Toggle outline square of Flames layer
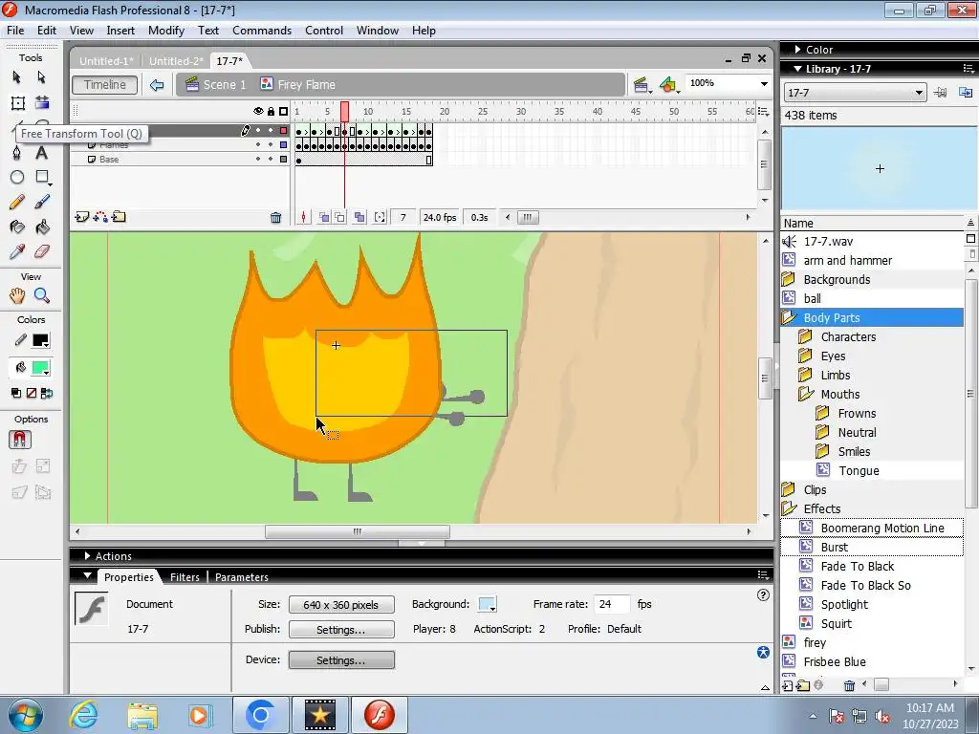This screenshot has height=734, width=979. 283,145
